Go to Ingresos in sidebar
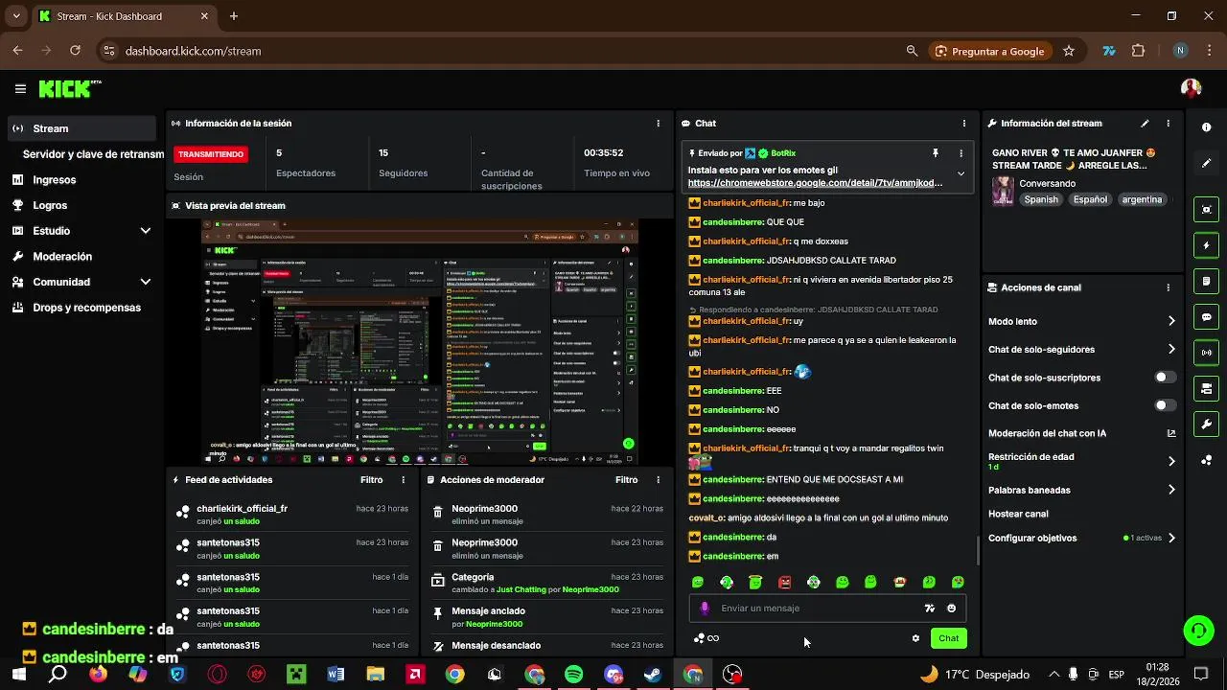Screen dimensions: 1227x690 pyautogui.click(x=82, y=179)
